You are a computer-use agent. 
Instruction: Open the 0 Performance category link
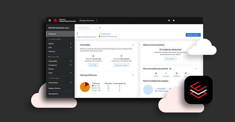pos(162,91)
